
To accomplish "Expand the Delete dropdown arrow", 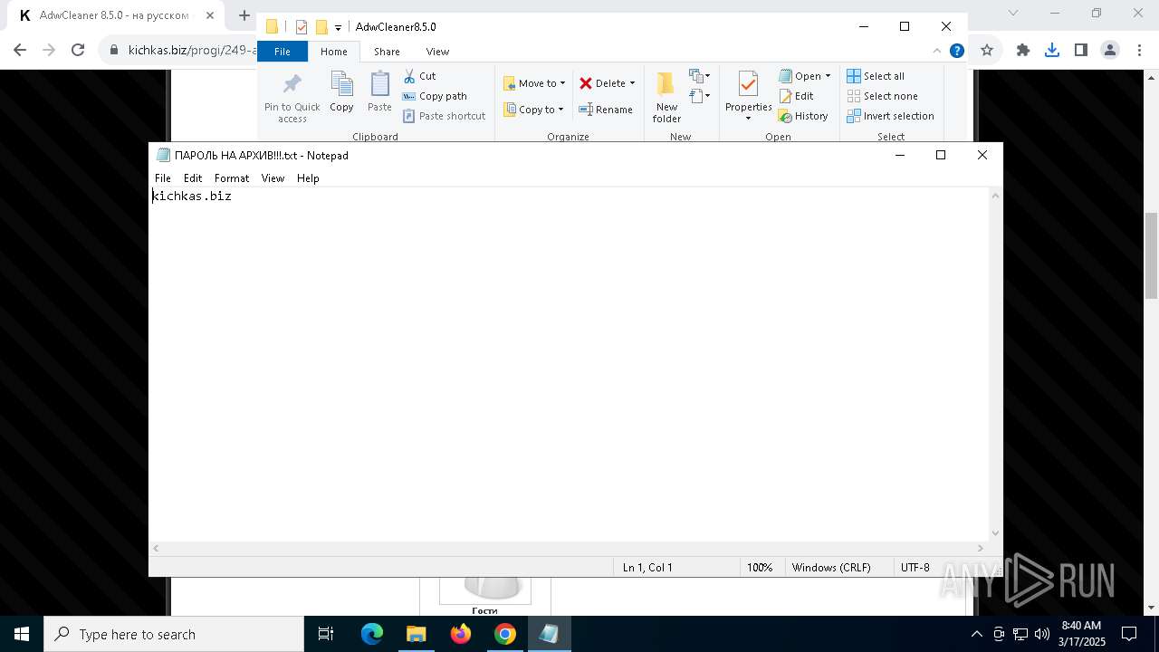I will point(632,83).
